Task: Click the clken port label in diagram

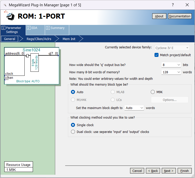Action: (9, 78)
